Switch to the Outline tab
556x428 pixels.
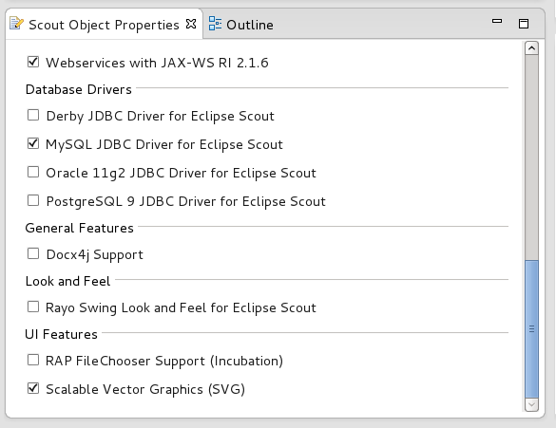241,25
